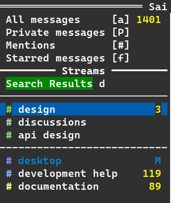The width and height of the screenshot is (171, 203).
Task: Click the green hash icon beside design
Action: [x=9, y=109]
